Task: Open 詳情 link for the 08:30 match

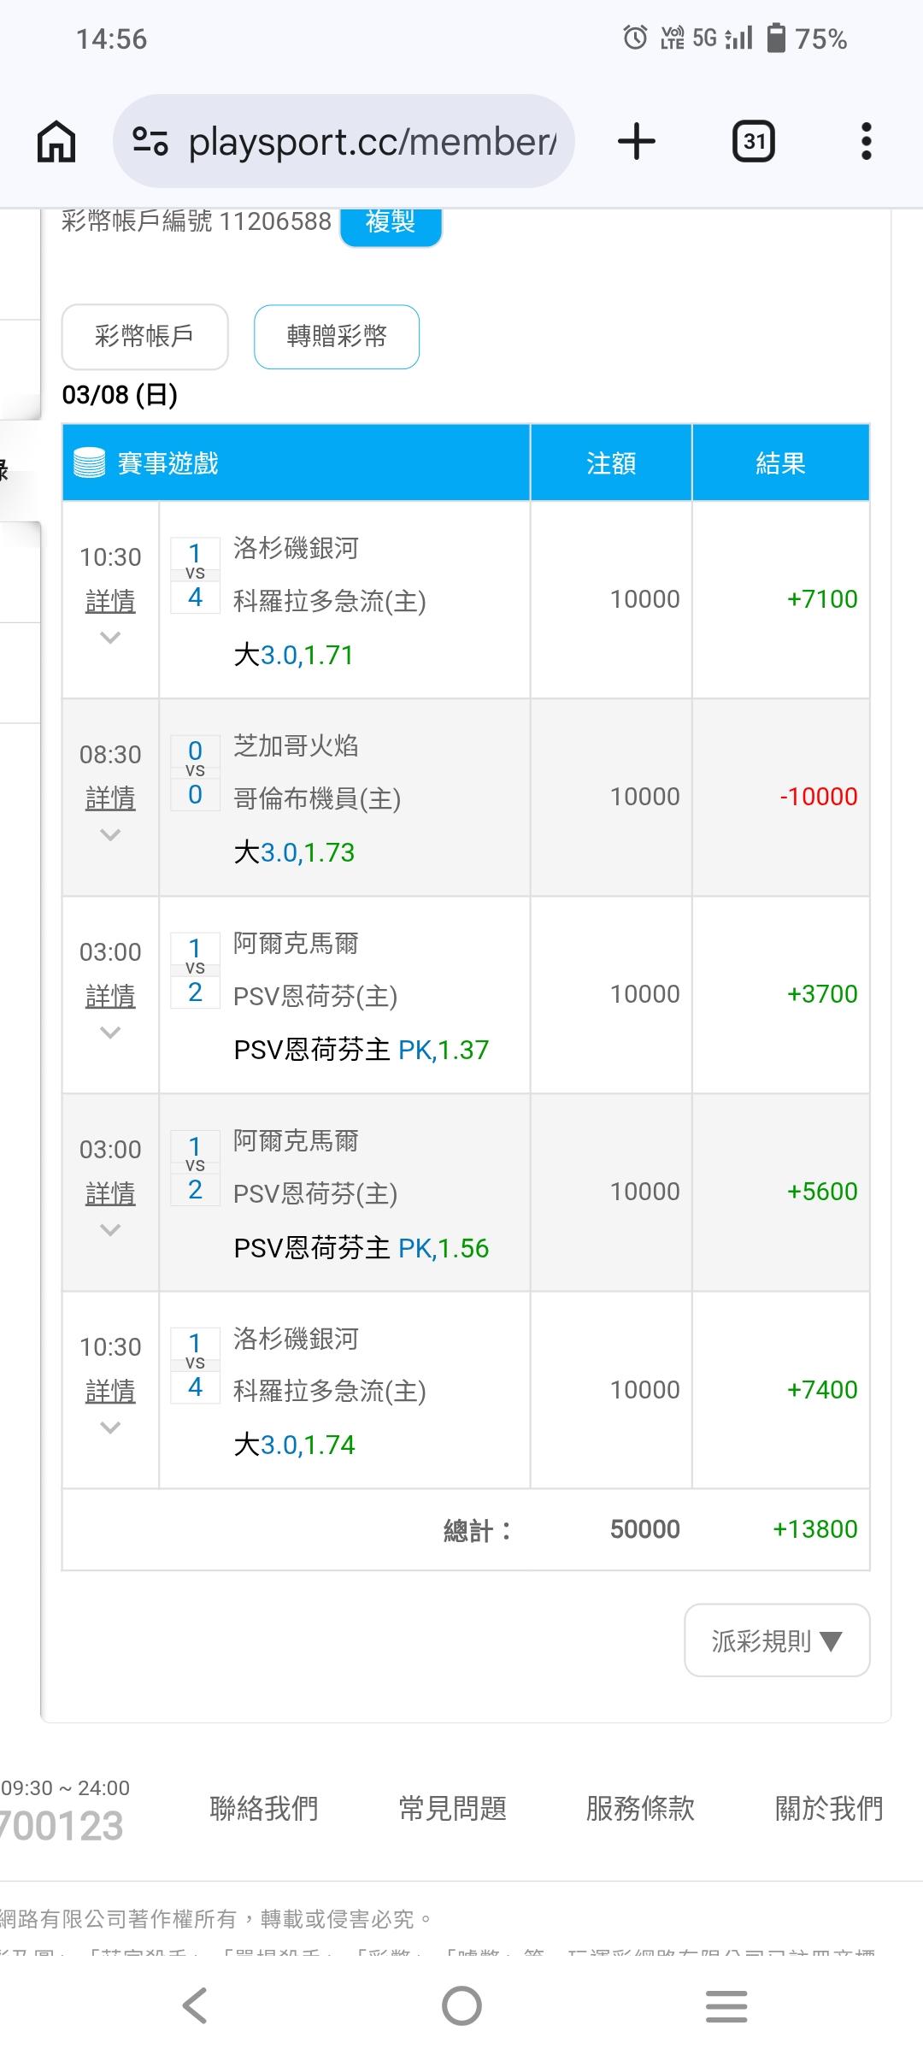Action: pyautogui.click(x=110, y=798)
